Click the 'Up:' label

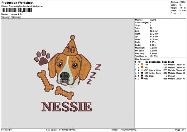coord(137,37)
